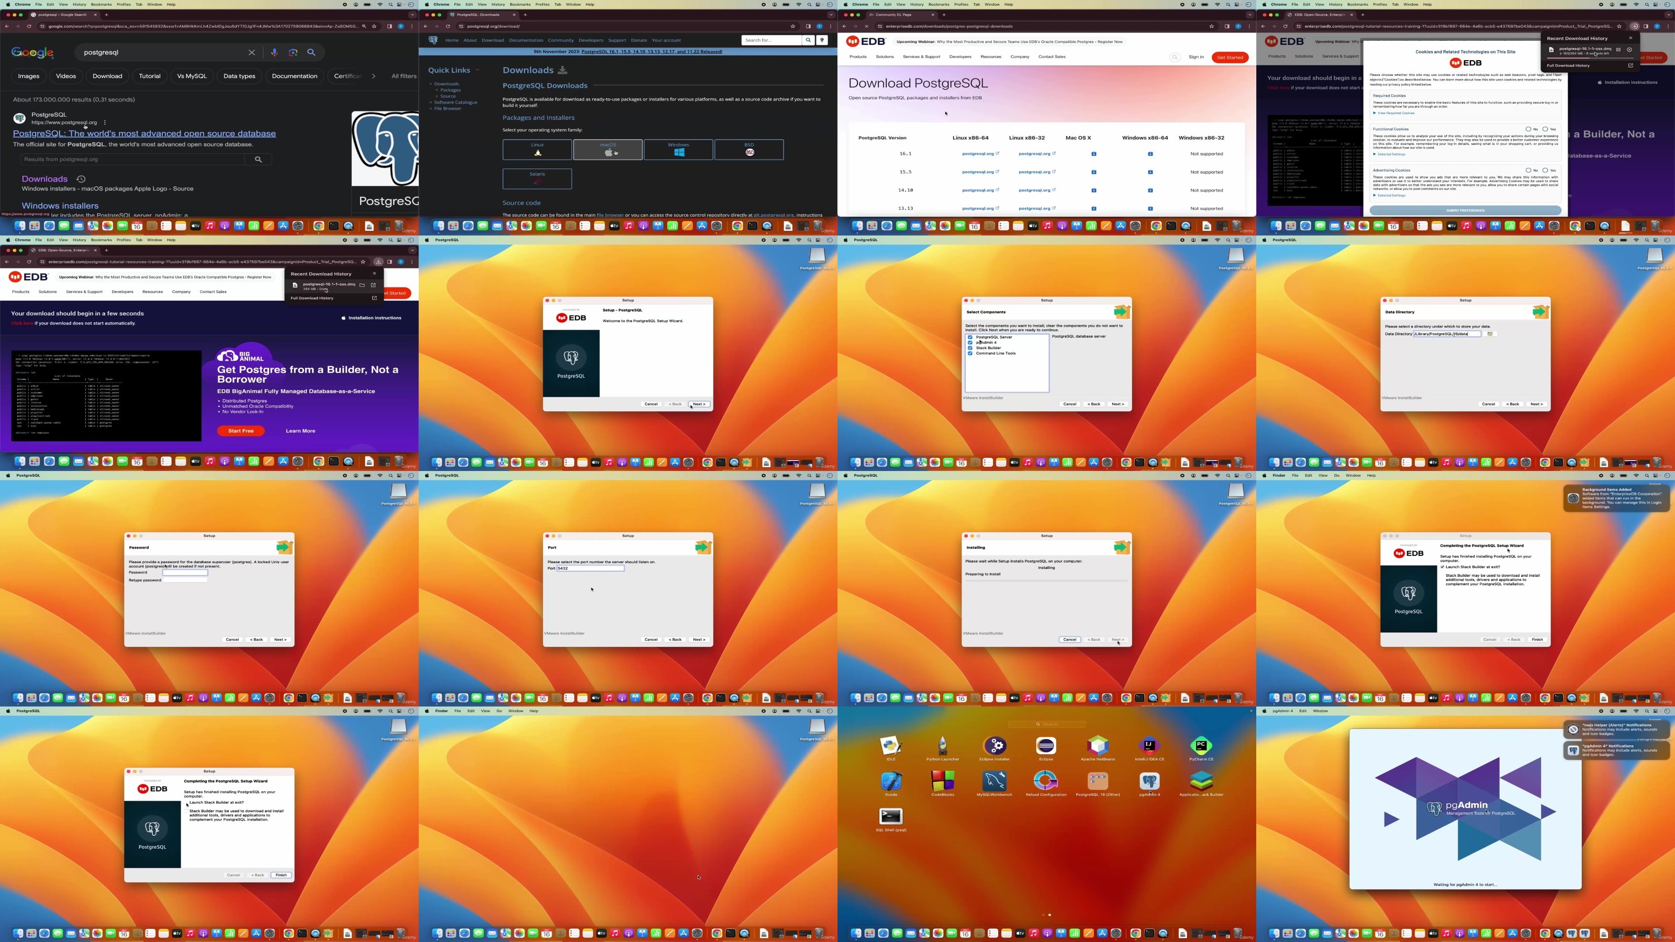
Task: Click the Launchpad search field
Action: pyautogui.click(x=1047, y=724)
